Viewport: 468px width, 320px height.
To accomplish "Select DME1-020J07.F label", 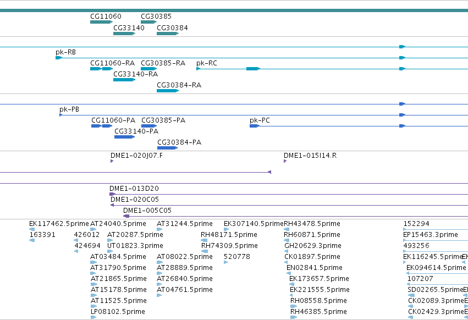I will (x=137, y=156).
